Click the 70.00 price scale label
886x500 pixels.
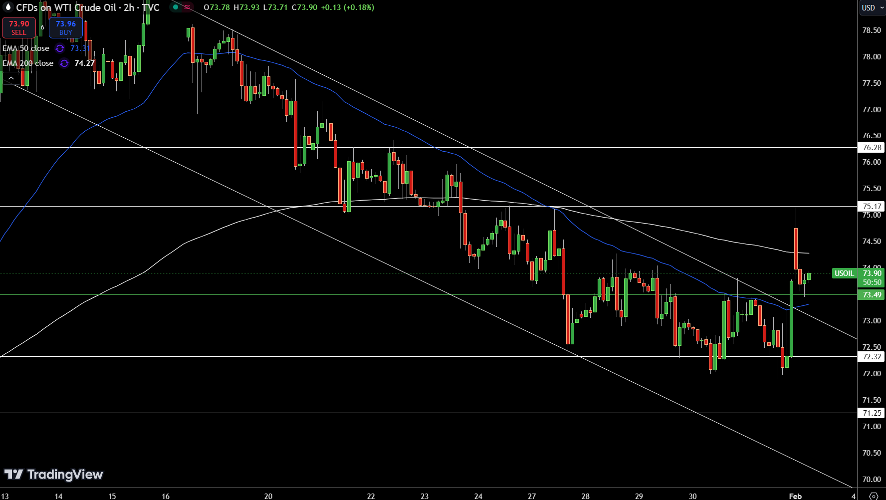click(x=872, y=480)
